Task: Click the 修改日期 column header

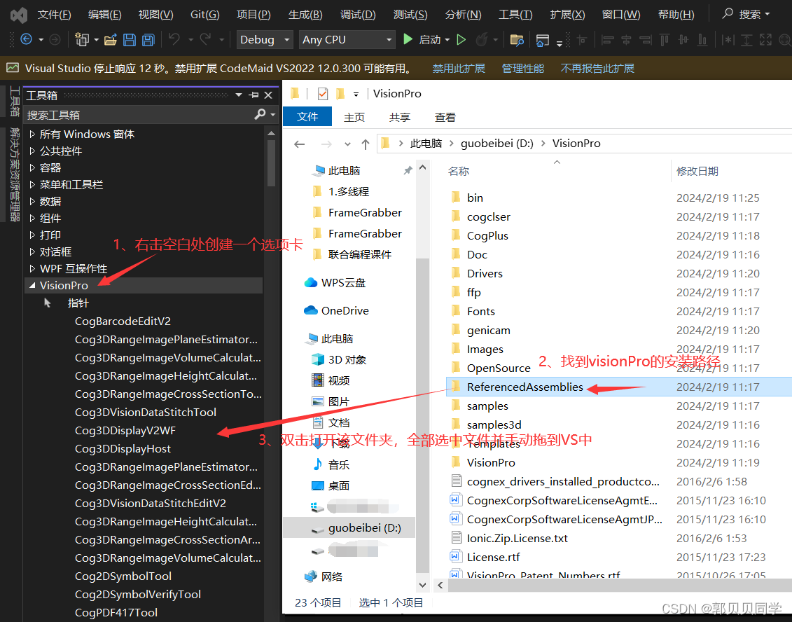Action: click(697, 172)
